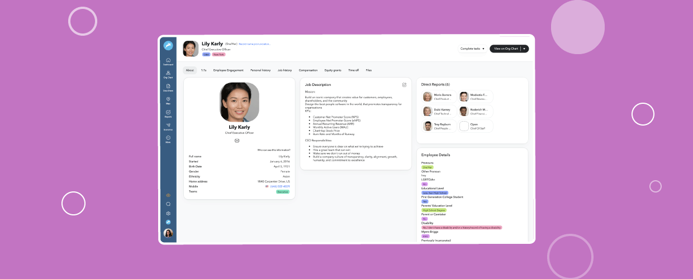Open Reports from the sidebar
The height and width of the screenshot is (279, 693).
coord(168,113)
